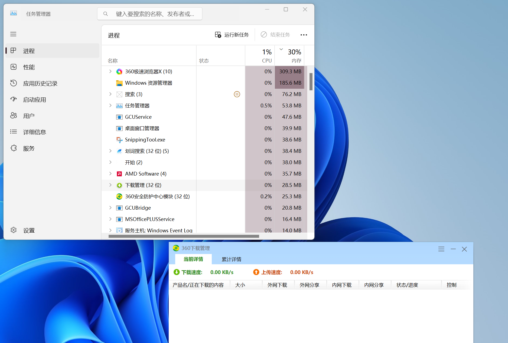Open the 详细信息 details page

(34, 132)
